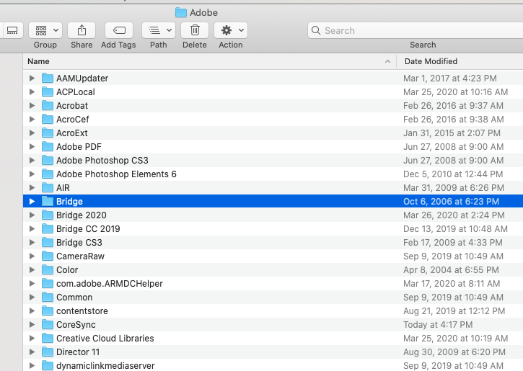Click the Group view icon

[45, 30]
